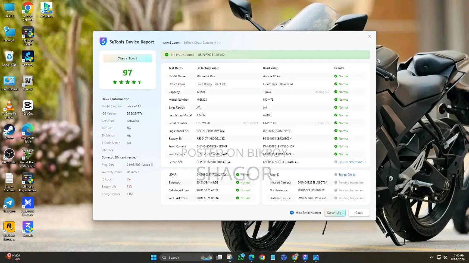Click the taskbar Search box

pos(186,257)
